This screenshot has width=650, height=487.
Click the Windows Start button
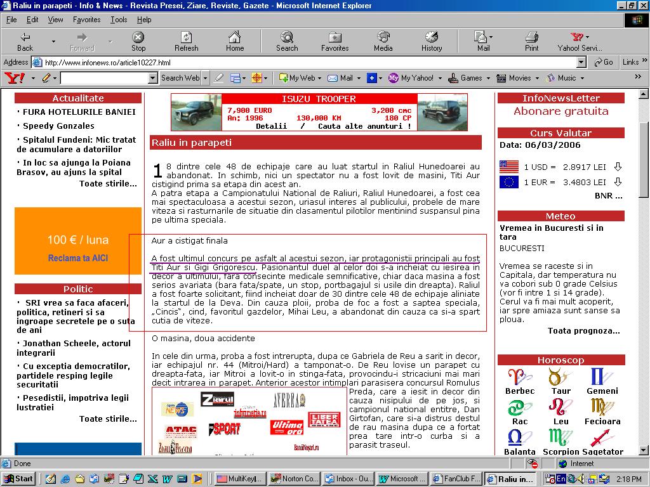coord(18,479)
